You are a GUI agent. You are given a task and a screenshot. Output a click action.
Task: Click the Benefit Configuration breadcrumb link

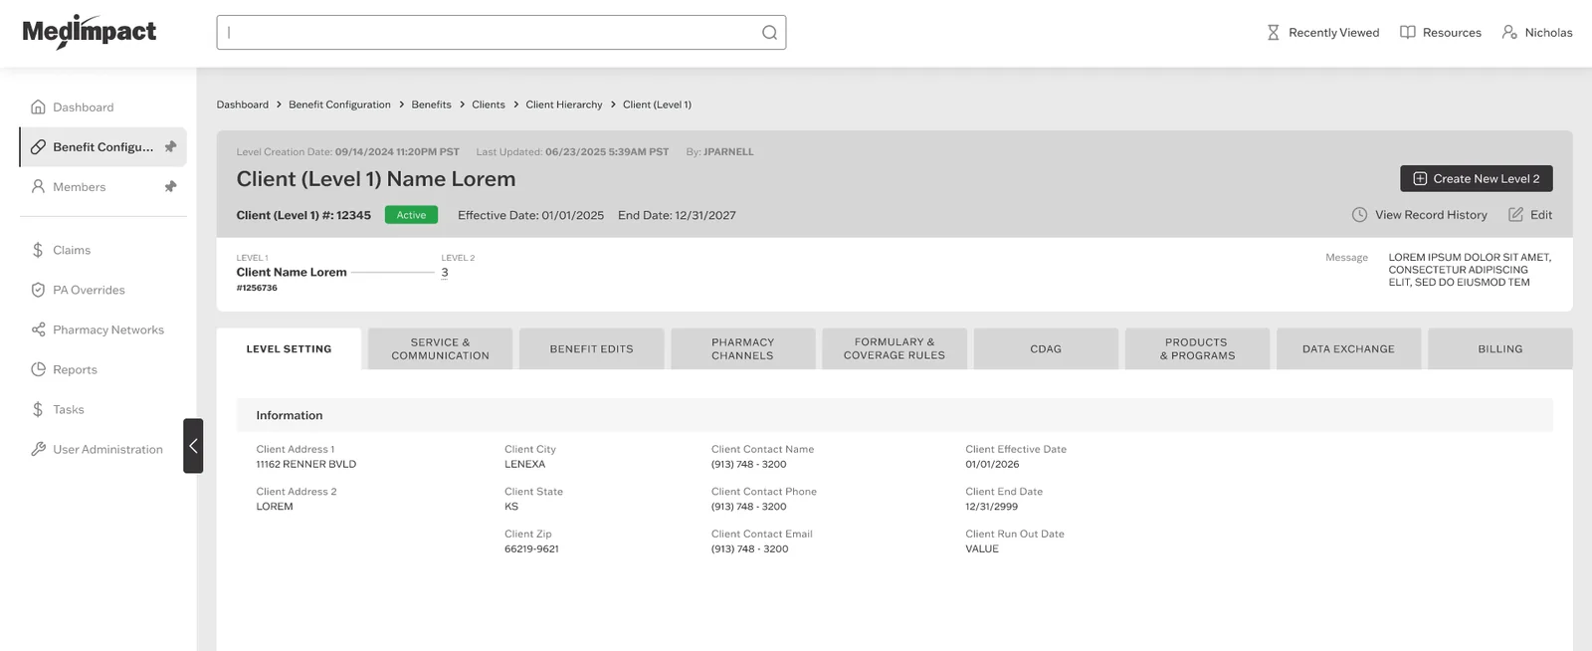point(339,105)
